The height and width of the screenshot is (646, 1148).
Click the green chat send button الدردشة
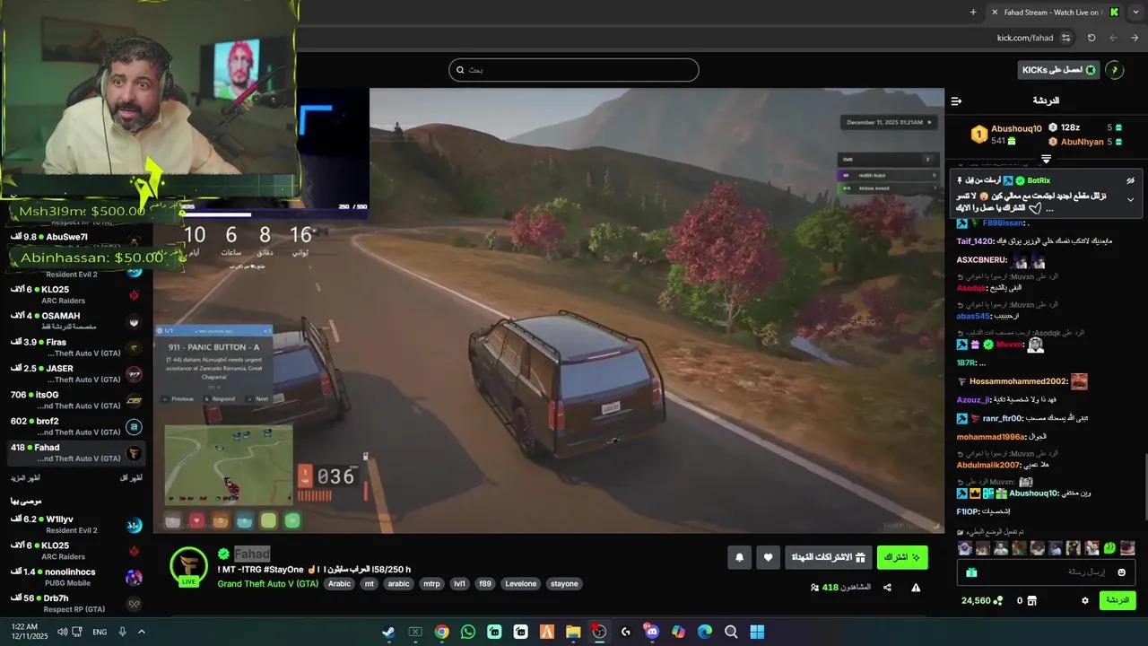click(x=1118, y=600)
